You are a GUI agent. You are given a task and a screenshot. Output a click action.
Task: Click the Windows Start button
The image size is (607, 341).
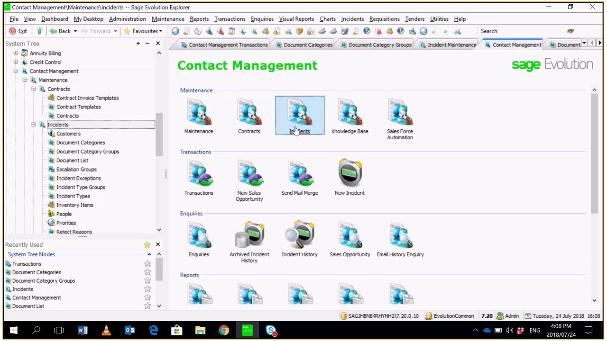[x=13, y=330]
